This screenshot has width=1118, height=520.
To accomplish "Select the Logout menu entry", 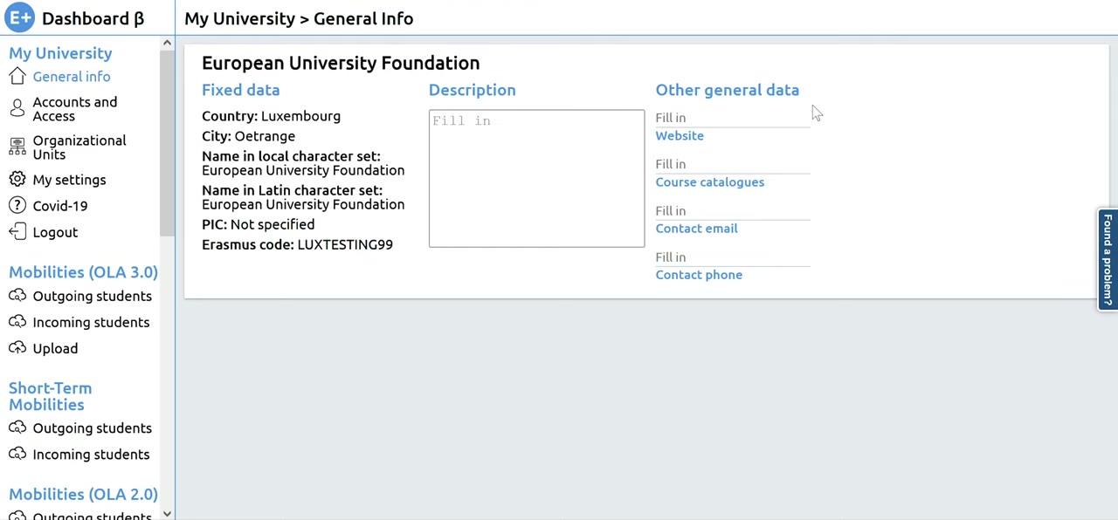I will click(x=55, y=232).
